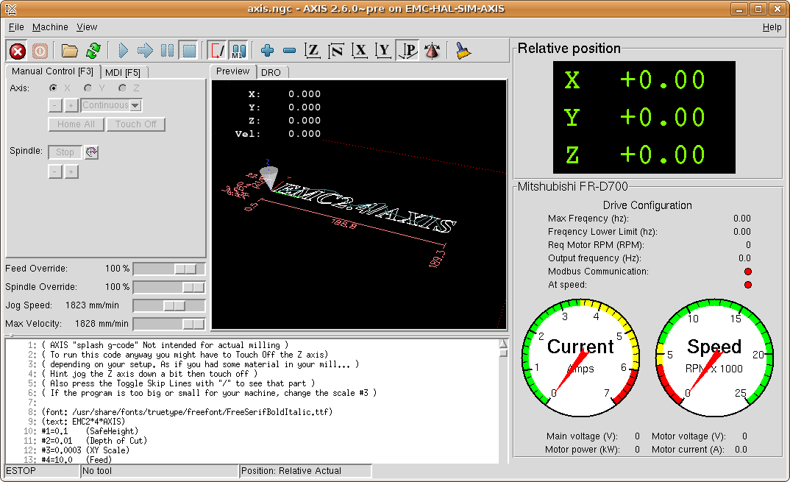
Task: Clear live plot with broom icon
Action: (463, 51)
